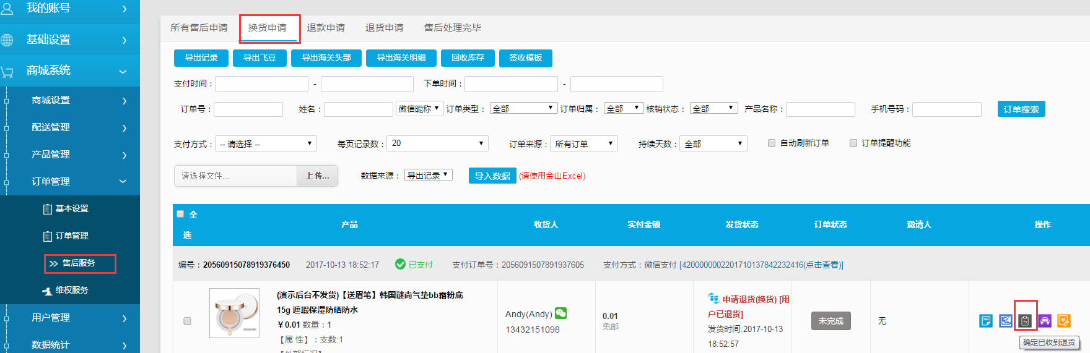Image resolution: width=1090 pixels, height=353 pixels.
Task: Click the 下单时间 start date field
Action: (x=512, y=84)
